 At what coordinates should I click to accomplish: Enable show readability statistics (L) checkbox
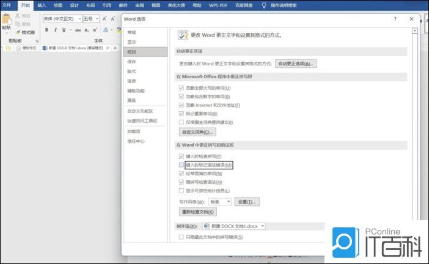tap(181, 191)
